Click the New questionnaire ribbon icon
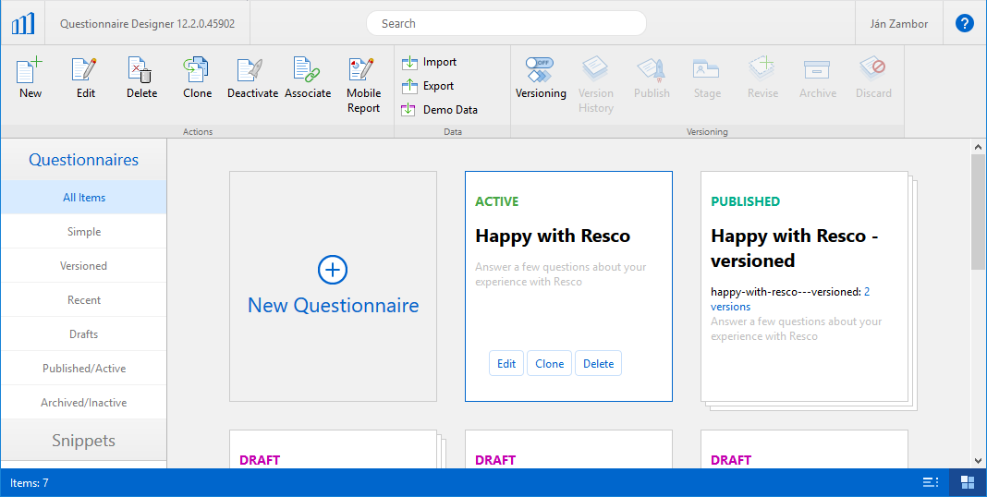Viewport: 987px width, 497px height. tap(30, 78)
